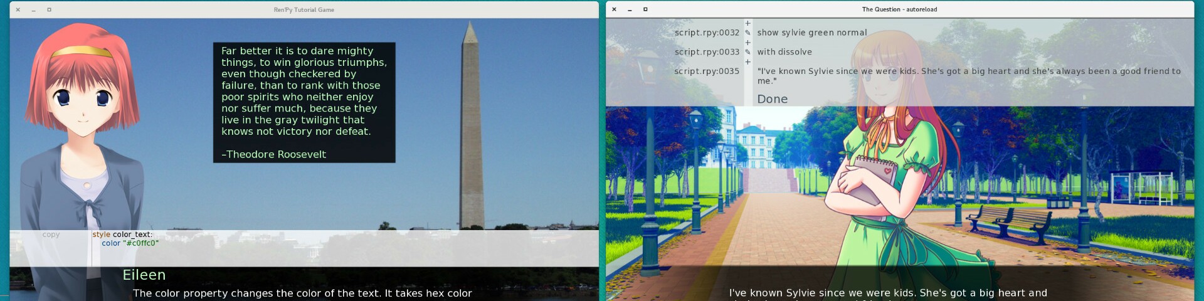The image size is (1204, 301).
Task: Maximize the Ren'Py Tutorial Game window
Action: pyautogui.click(x=49, y=10)
